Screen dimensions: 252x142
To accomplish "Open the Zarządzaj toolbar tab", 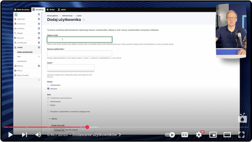I will coord(38,10).
